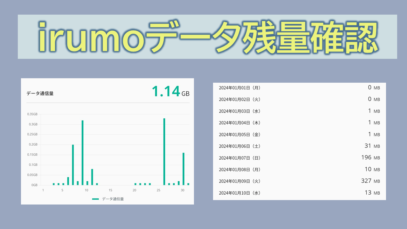
Task: Click the 0.2GB y-axis label
Action: pos(33,144)
